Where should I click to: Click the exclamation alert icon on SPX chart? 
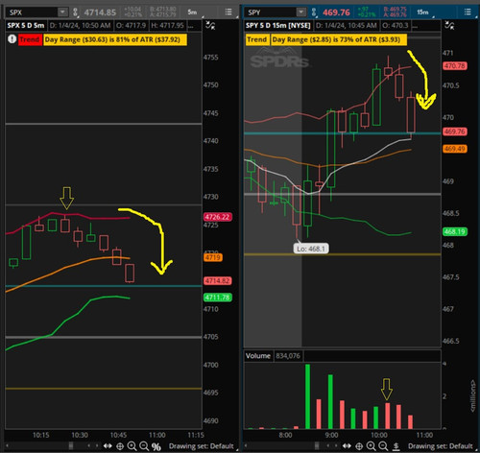click(12, 39)
